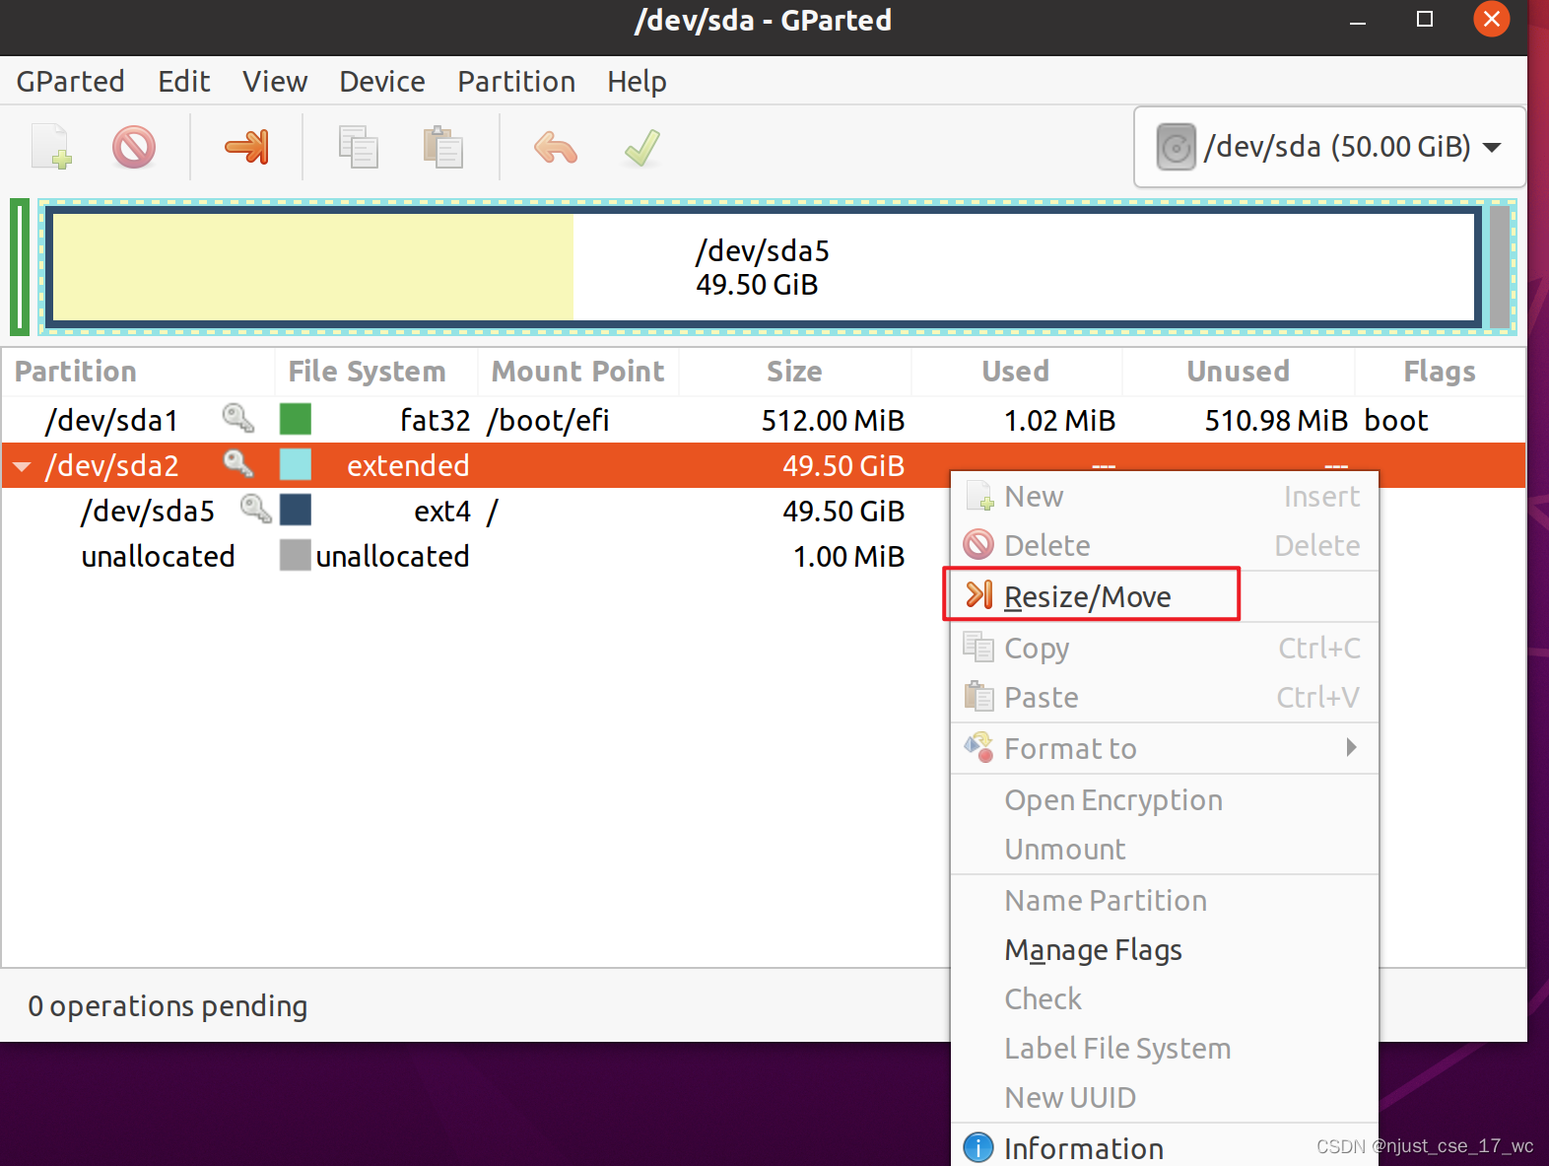Click the Paste icon in context menu
Viewport: 1549px width, 1166px height.
(x=978, y=696)
